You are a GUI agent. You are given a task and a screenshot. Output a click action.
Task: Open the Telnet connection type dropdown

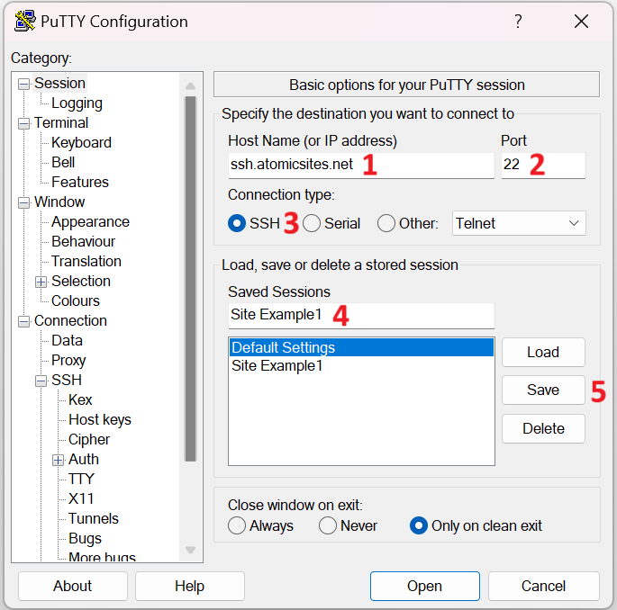pyautogui.click(x=519, y=223)
